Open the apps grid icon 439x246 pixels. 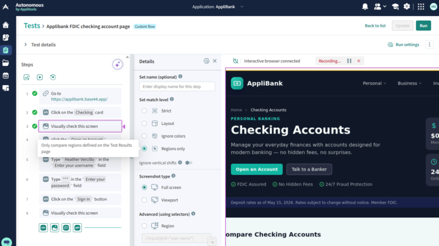click(421, 6)
